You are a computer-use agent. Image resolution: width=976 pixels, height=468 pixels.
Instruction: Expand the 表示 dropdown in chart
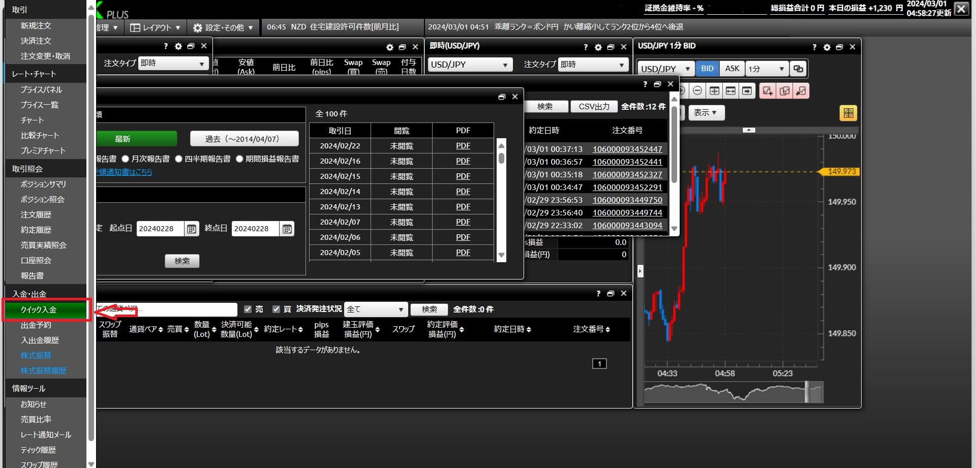tap(706, 113)
